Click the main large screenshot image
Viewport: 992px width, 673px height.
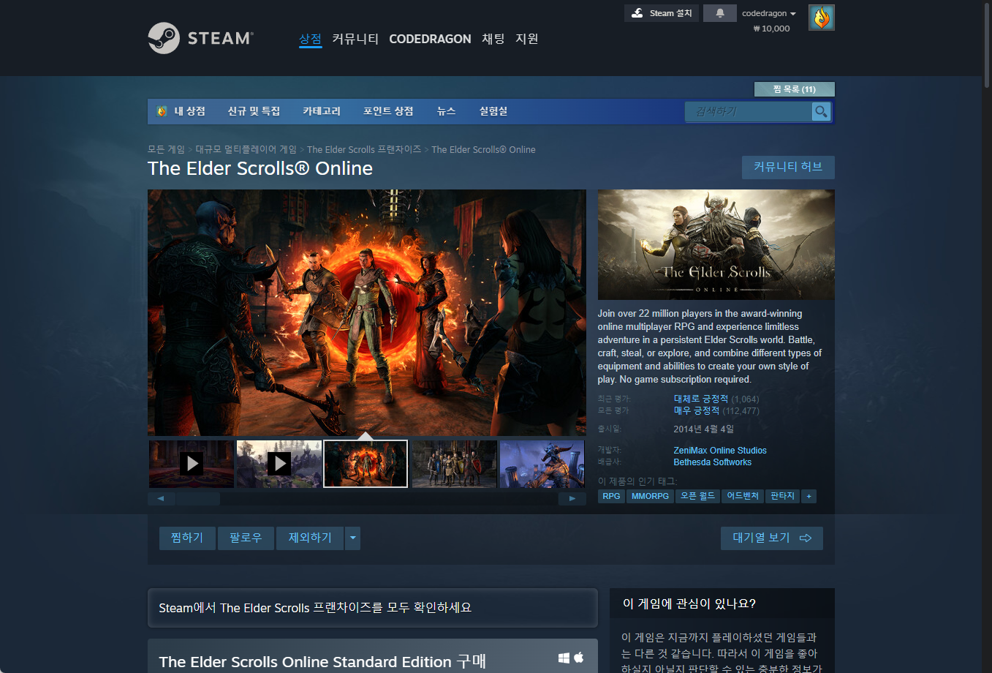tap(367, 312)
